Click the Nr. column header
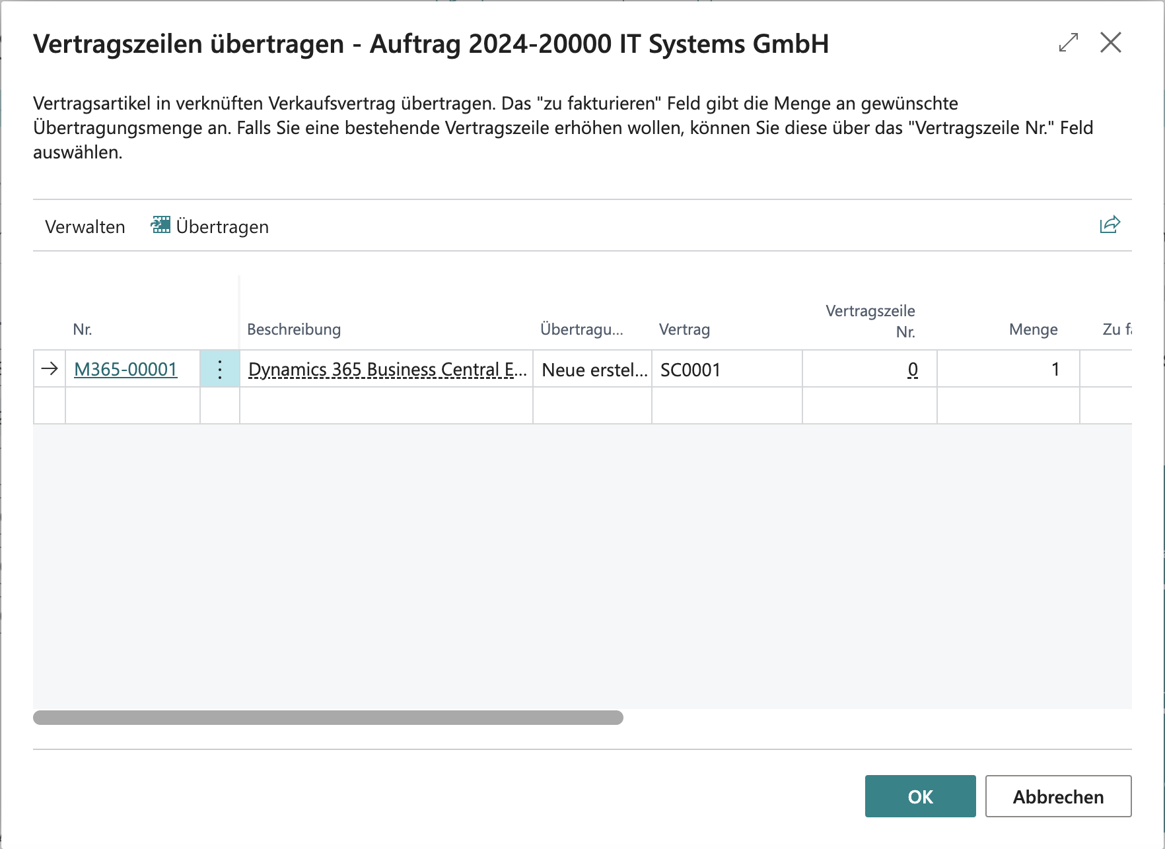The height and width of the screenshot is (849, 1165). pos(83,329)
